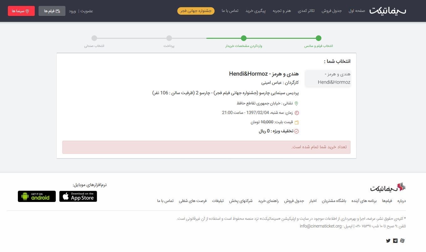The width and height of the screenshot is (426, 252).
Task: Click the سینماتیکت logo in the header
Action: (388, 11)
